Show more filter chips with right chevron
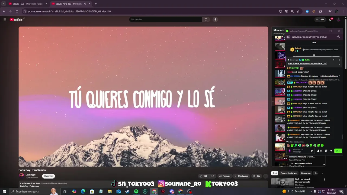 click(x=322, y=173)
